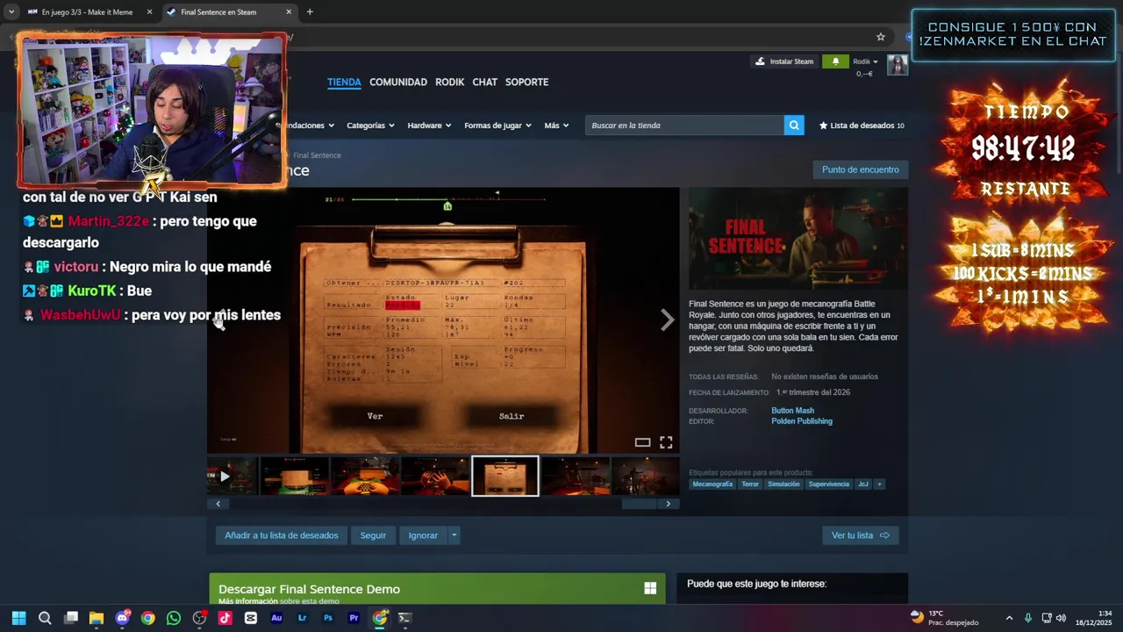Viewport: 1123px width, 632px height.
Task: Open the CHAT menu item
Action: coord(485,82)
